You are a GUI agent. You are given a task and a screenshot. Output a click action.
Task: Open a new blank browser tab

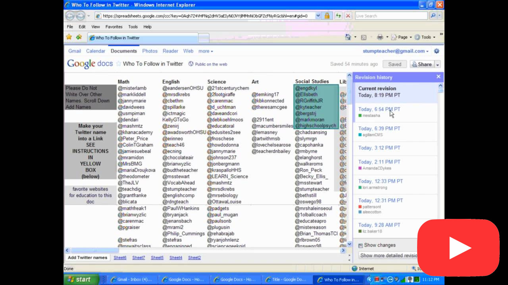coord(203,38)
